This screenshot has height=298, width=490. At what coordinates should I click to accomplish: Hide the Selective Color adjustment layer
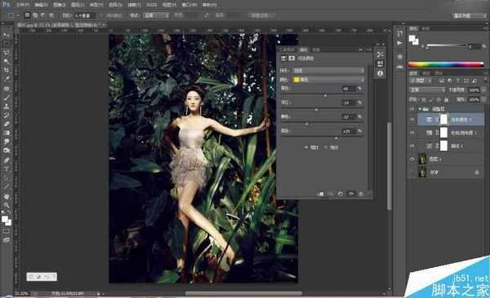[x=412, y=120]
